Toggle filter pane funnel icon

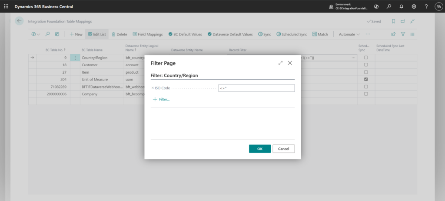[x=403, y=34]
